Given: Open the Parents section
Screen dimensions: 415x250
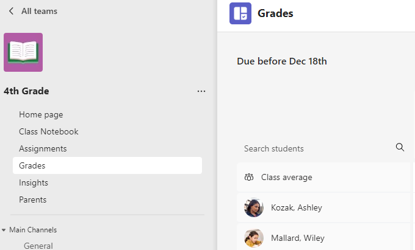Looking at the screenshot, I should coord(33,200).
